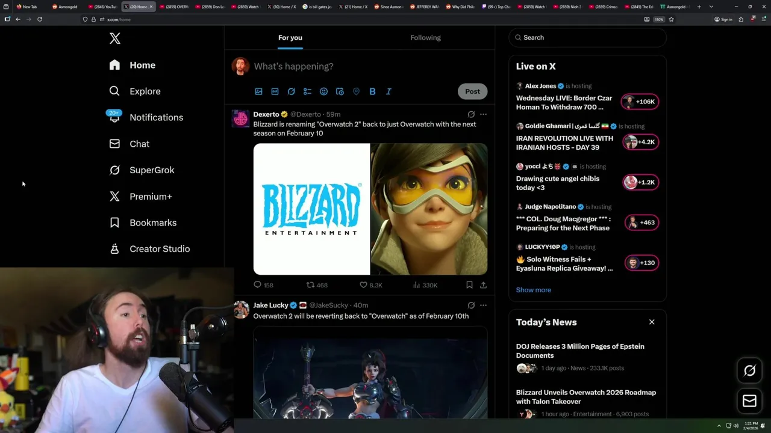The image size is (771, 433).
Task: Click Grok icon on Dexerto post
Action: pos(471,114)
